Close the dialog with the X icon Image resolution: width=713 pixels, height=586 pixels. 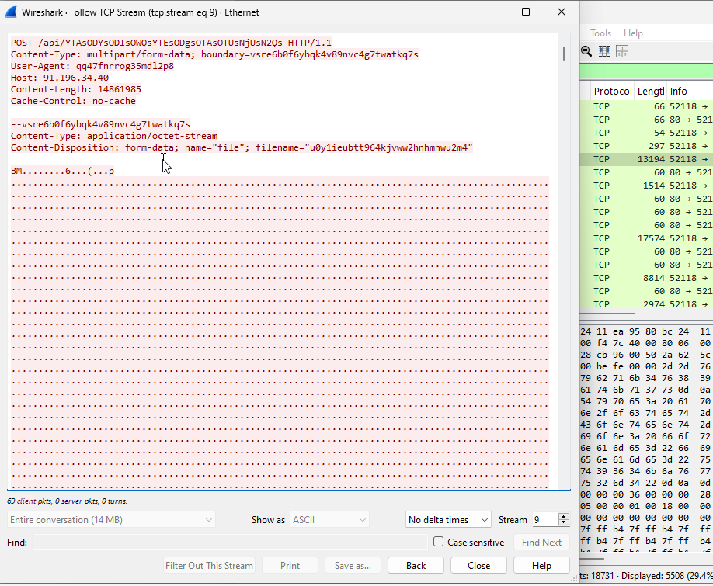coord(562,12)
